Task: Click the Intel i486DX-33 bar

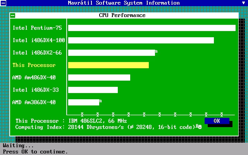Action: tap(93, 90)
